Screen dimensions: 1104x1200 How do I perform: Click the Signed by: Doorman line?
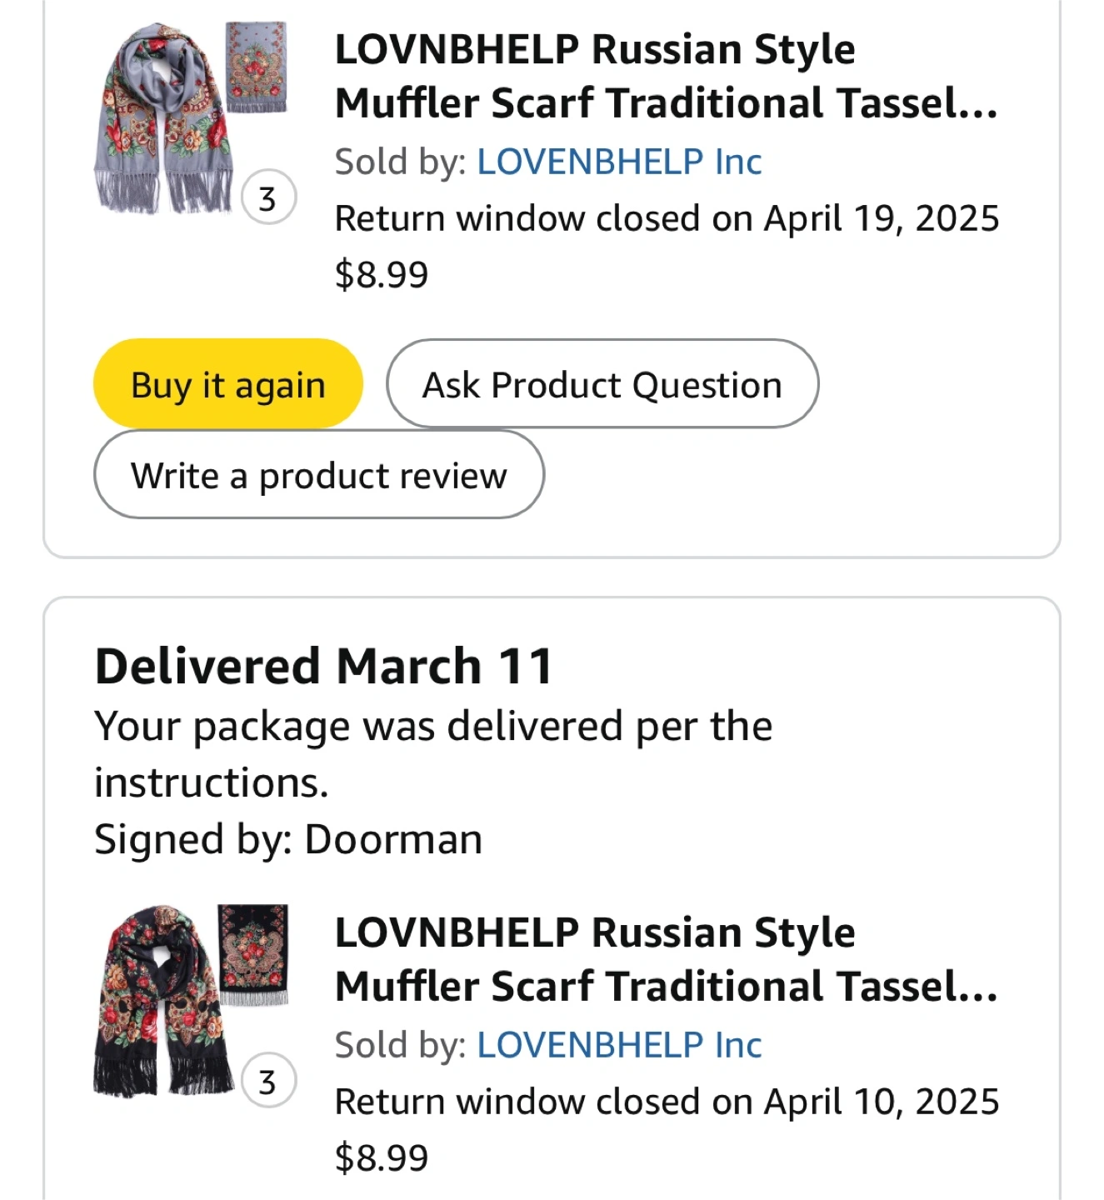tap(288, 839)
